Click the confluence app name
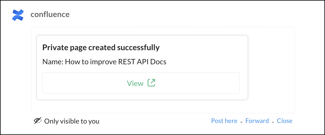This screenshot has height=135, width=325. pos(50,14)
